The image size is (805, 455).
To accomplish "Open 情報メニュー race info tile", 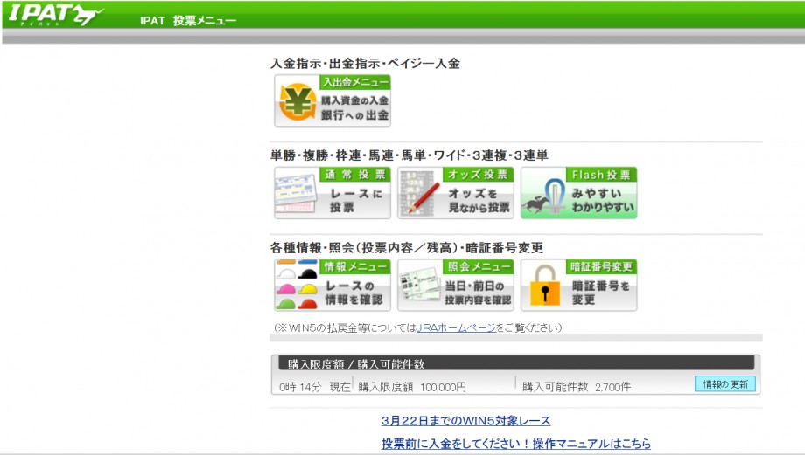I will (332, 285).
